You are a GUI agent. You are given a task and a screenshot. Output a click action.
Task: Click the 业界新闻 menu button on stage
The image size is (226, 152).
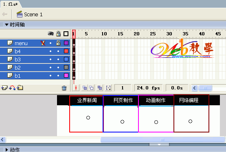tap(87, 100)
